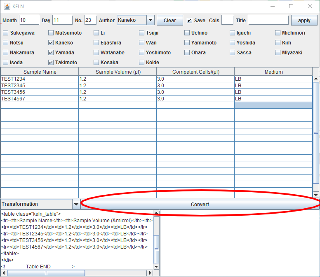Expand the Transformation template dropdown
This screenshot has width=320, height=277.
pos(76,204)
